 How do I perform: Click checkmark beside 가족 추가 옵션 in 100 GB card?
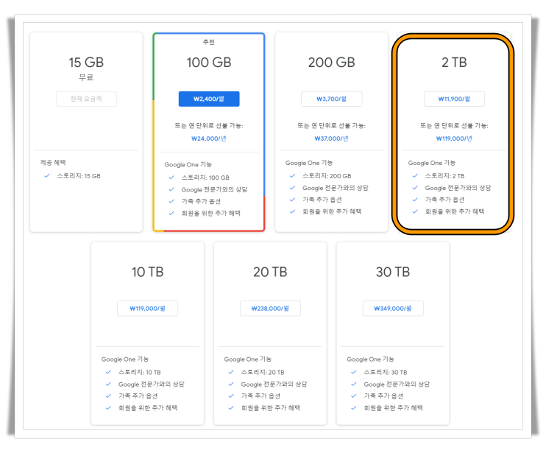[x=171, y=201]
